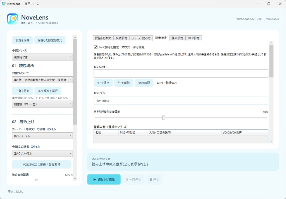Screen dimensions: 286x199
Task: Select the 話者推定 tab
Action: (x=161, y=38)
